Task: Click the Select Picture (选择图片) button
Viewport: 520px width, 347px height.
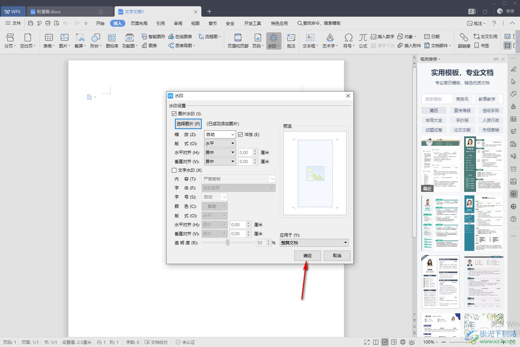Action: point(188,124)
